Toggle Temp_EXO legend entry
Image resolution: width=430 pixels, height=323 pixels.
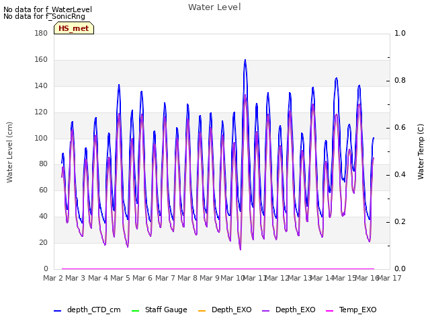tap(351, 310)
